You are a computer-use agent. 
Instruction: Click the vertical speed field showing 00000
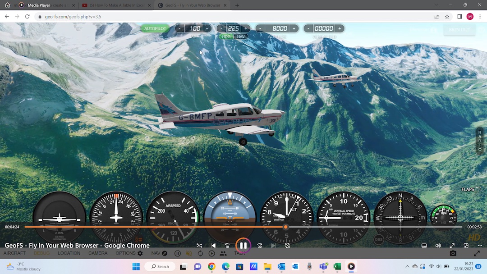coord(324,28)
